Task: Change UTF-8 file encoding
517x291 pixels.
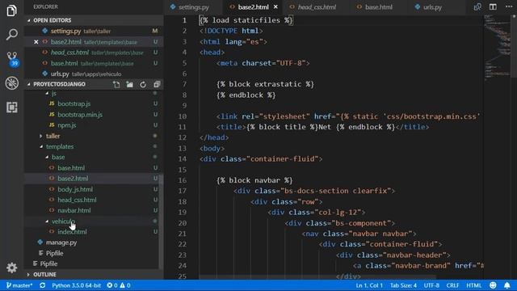Action: tap(431, 285)
